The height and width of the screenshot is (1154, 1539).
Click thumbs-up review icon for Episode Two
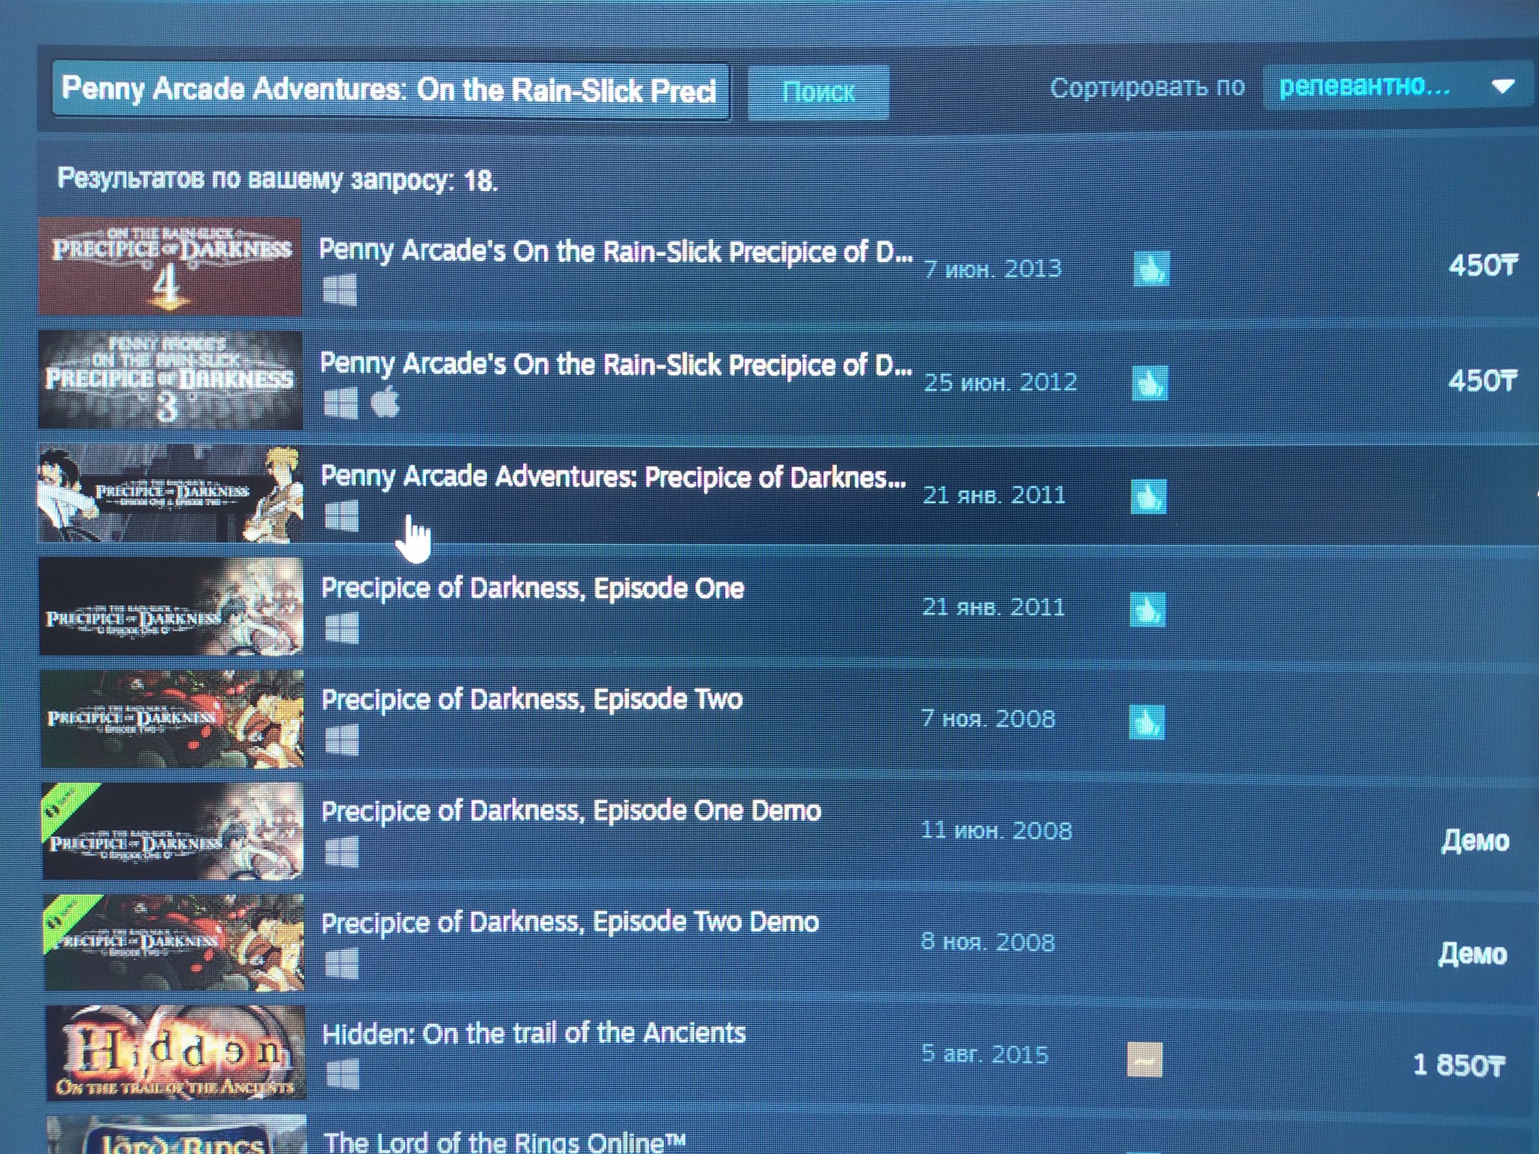pos(1147,722)
